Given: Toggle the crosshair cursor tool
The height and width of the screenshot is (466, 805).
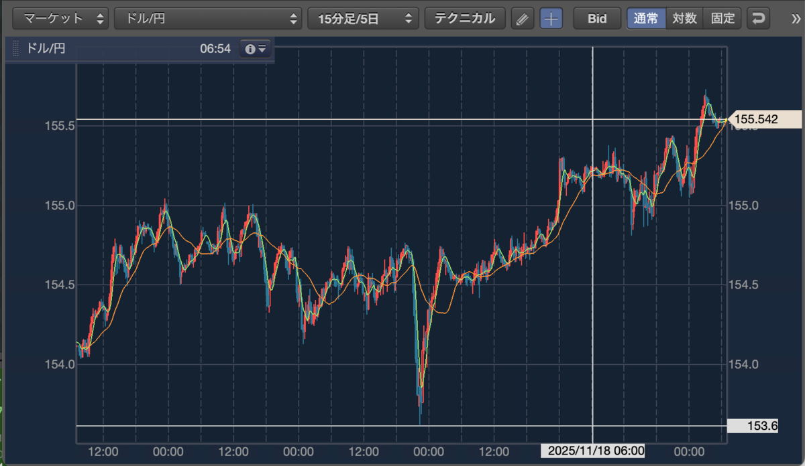Looking at the screenshot, I should click(551, 19).
